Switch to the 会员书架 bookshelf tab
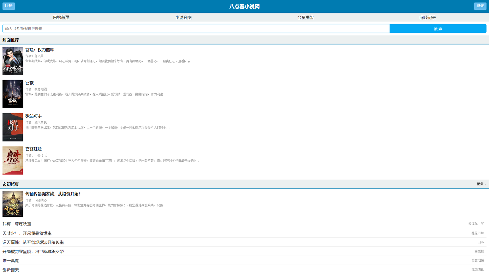 [306, 17]
